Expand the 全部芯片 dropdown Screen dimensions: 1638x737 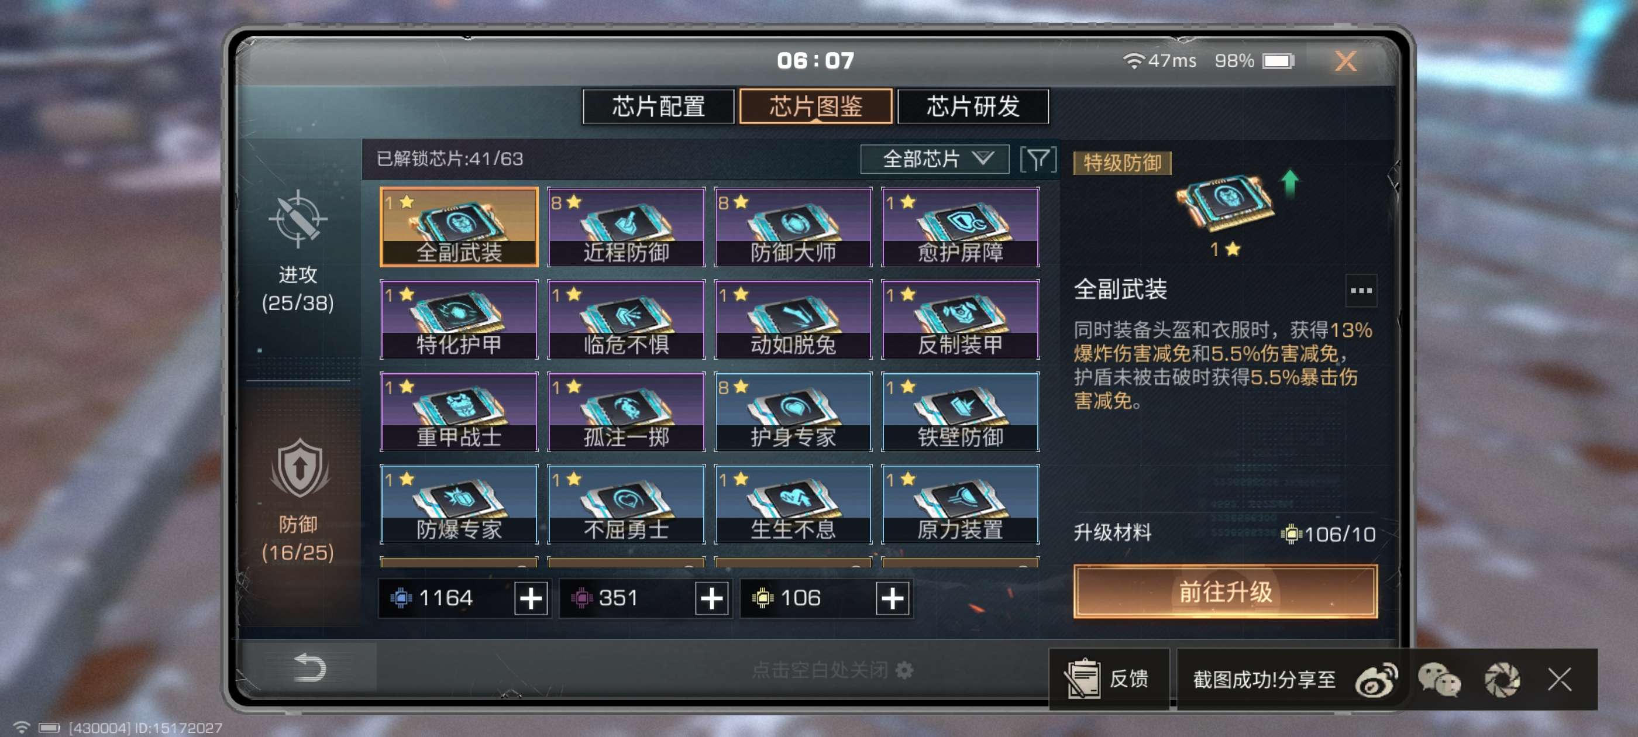(x=934, y=159)
